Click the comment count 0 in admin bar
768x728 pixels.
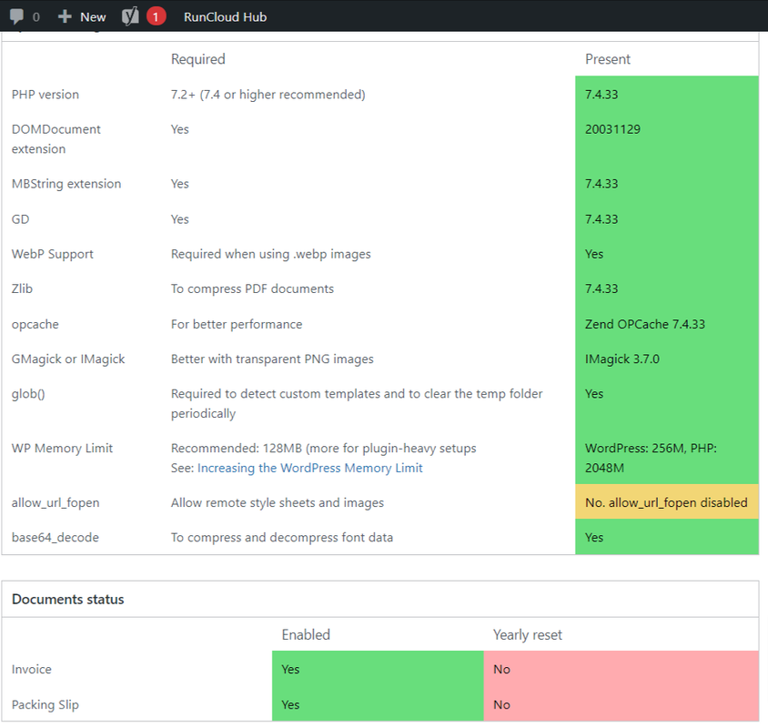coord(35,17)
